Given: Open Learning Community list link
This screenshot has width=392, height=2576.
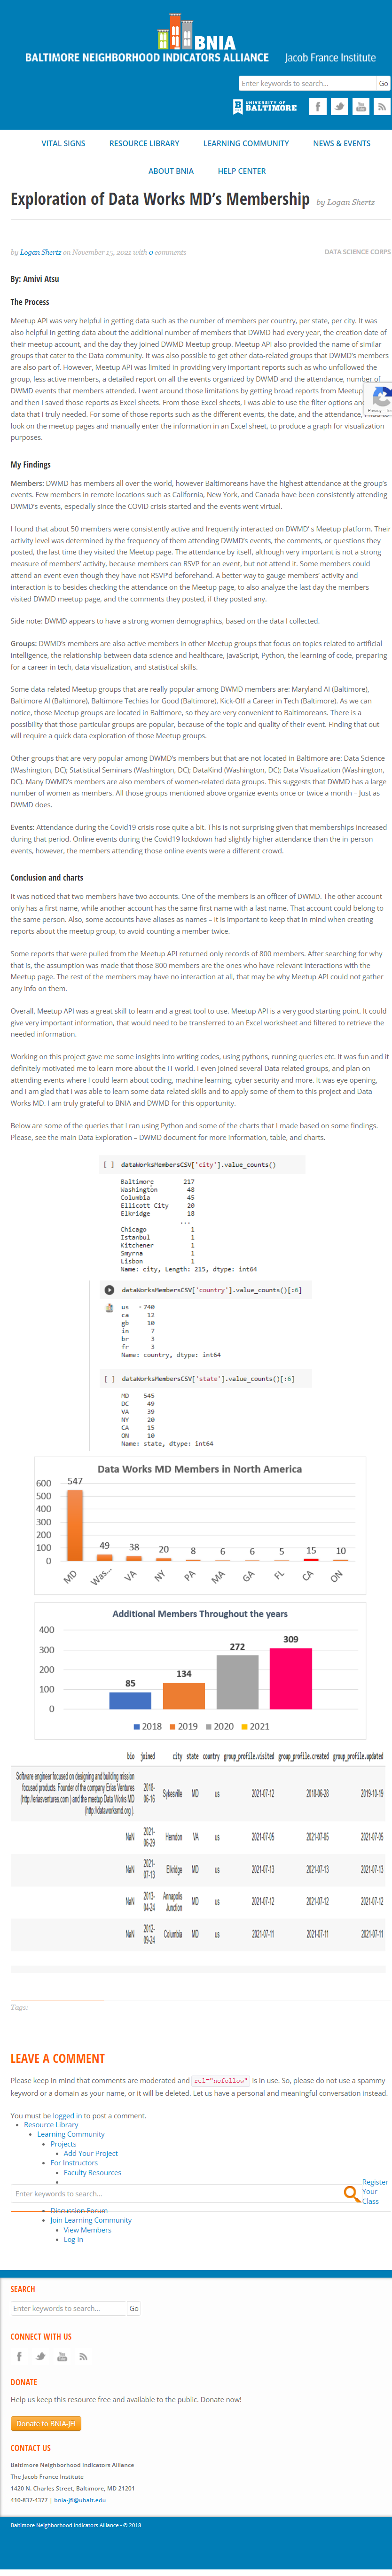Looking at the screenshot, I should tap(71, 2134).
